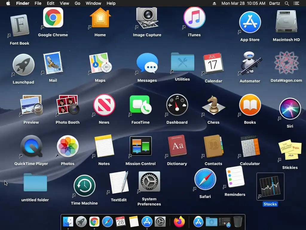306x230 pixels.
Task: Click the Home app desktop icon
Action: 100,18
